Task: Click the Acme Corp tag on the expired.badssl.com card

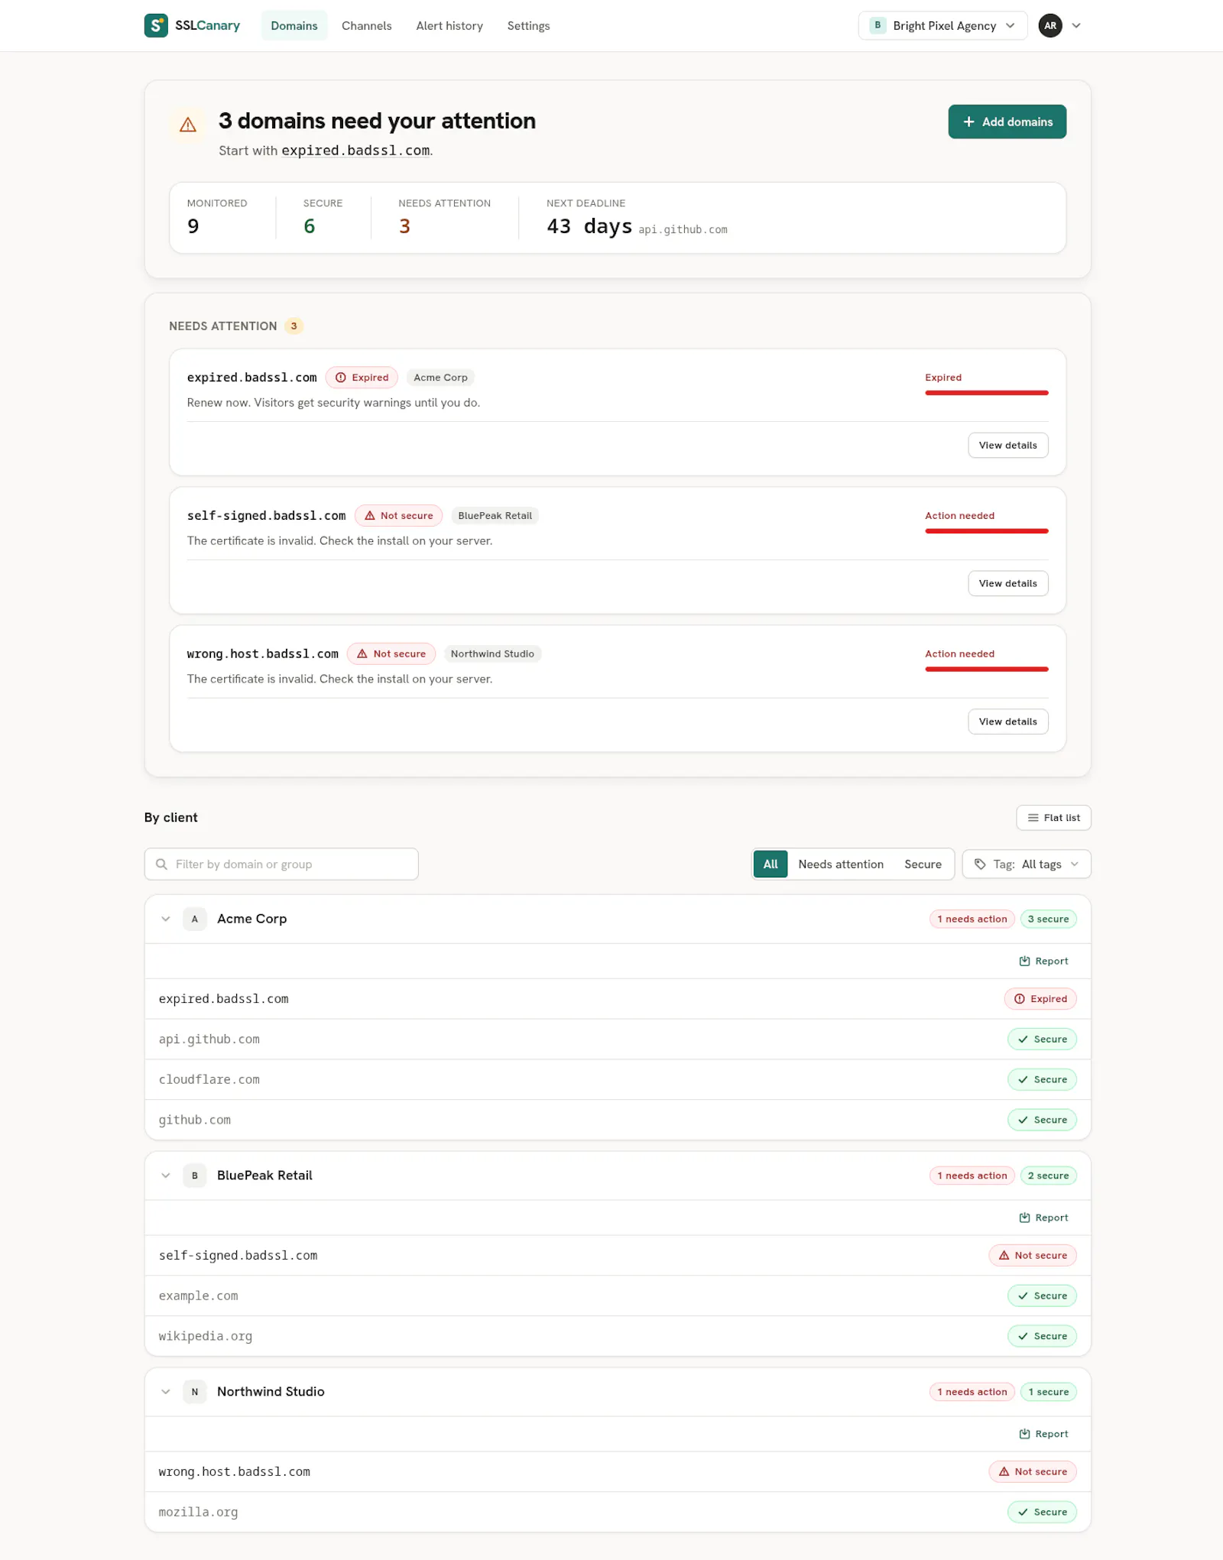Action: coord(440,378)
